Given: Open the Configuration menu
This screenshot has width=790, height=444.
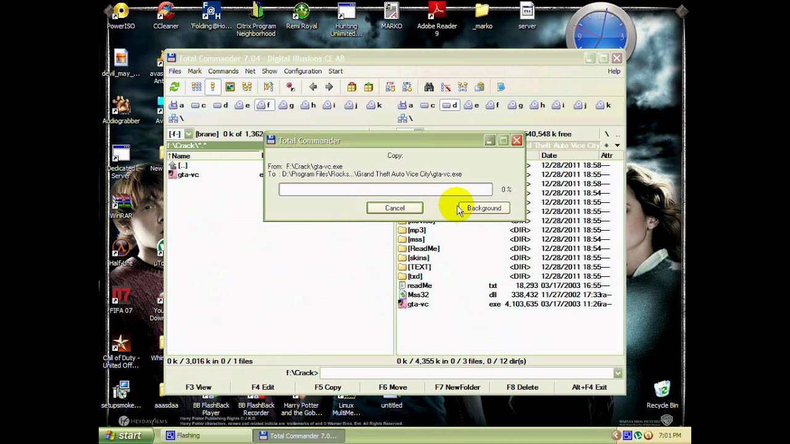Looking at the screenshot, I should pos(302,71).
